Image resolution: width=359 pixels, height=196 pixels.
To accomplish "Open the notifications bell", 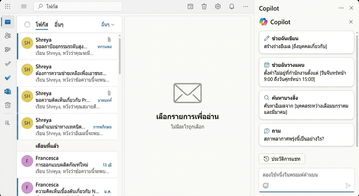I will pos(232,7).
